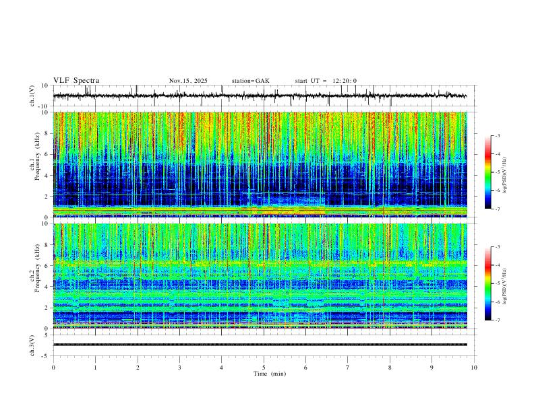The height and width of the screenshot is (412, 534).
Task: Select the lower colorbar's log(PSD) label
Action: coord(504,287)
